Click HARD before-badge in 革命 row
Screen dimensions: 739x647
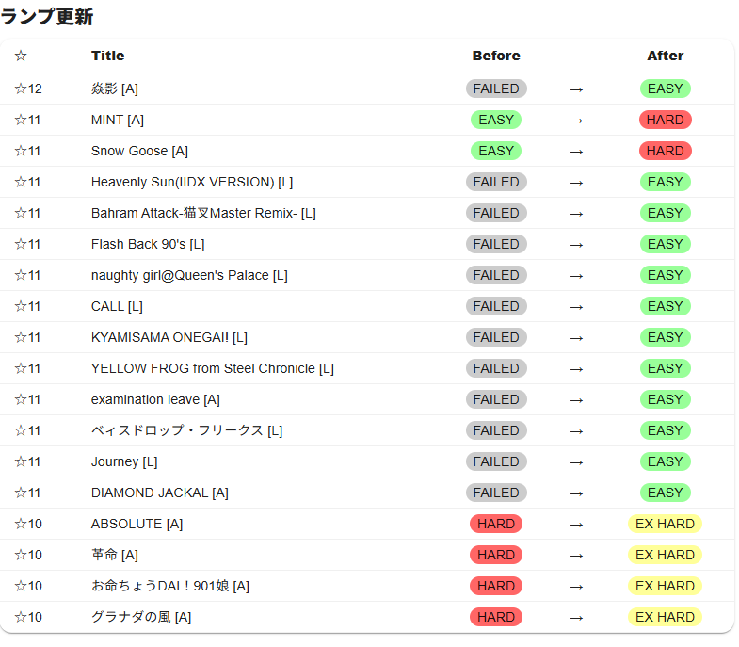click(x=496, y=555)
